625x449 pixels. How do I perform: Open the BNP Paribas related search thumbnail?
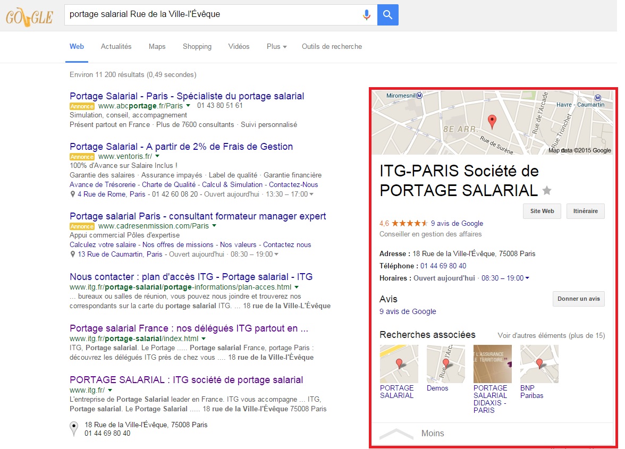pyautogui.click(x=539, y=364)
